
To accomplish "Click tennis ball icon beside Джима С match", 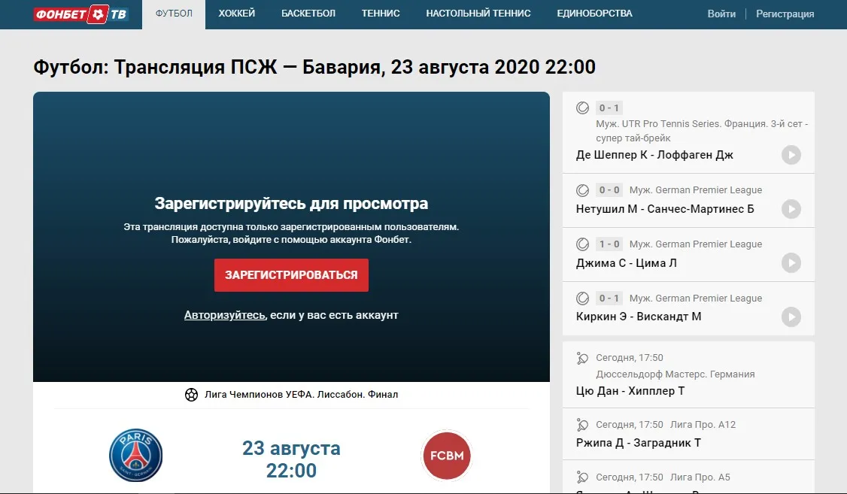I will coord(582,244).
